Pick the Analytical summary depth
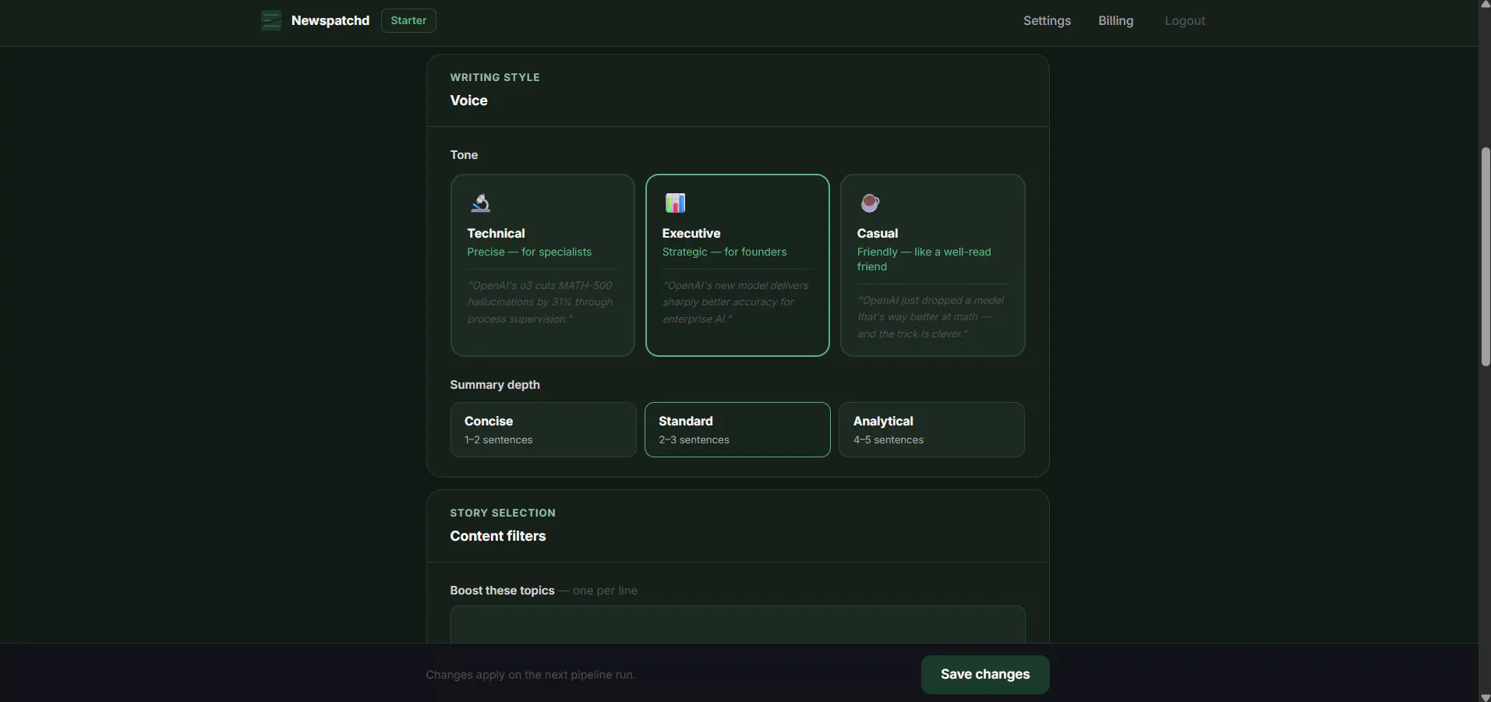Image resolution: width=1491 pixels, height=702 pixels. point(931,429)
